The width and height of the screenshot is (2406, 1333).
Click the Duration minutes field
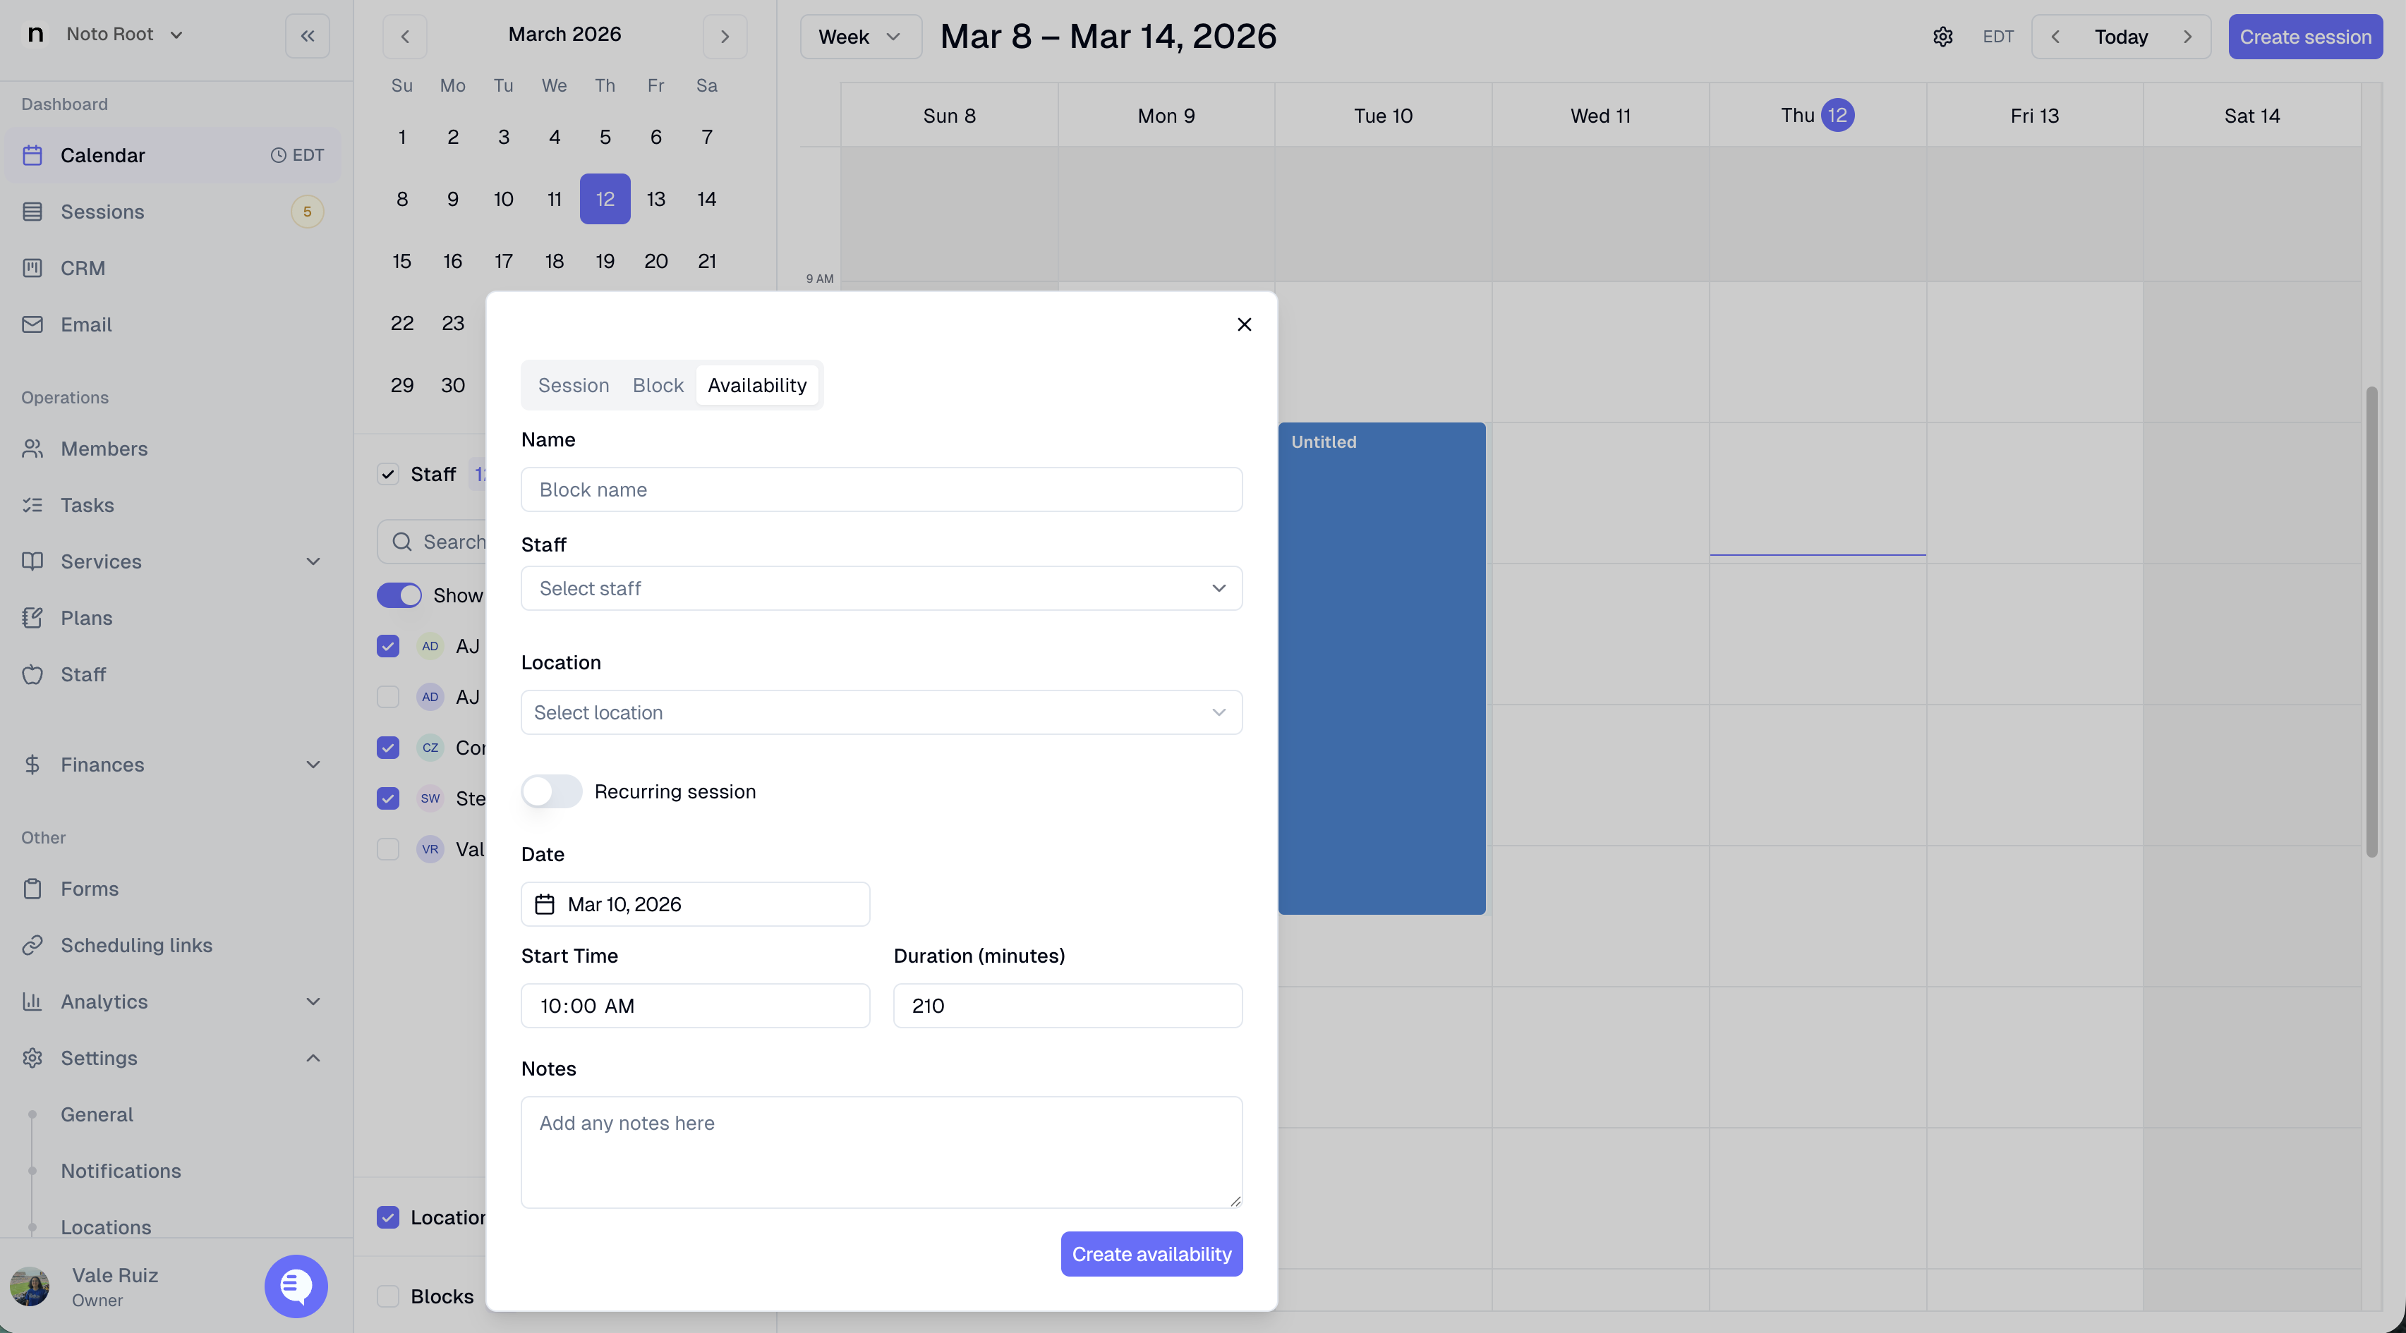click(1068, 1005)
